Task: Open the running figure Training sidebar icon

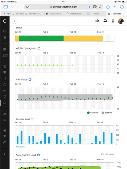Action: [x=5, y=79]
